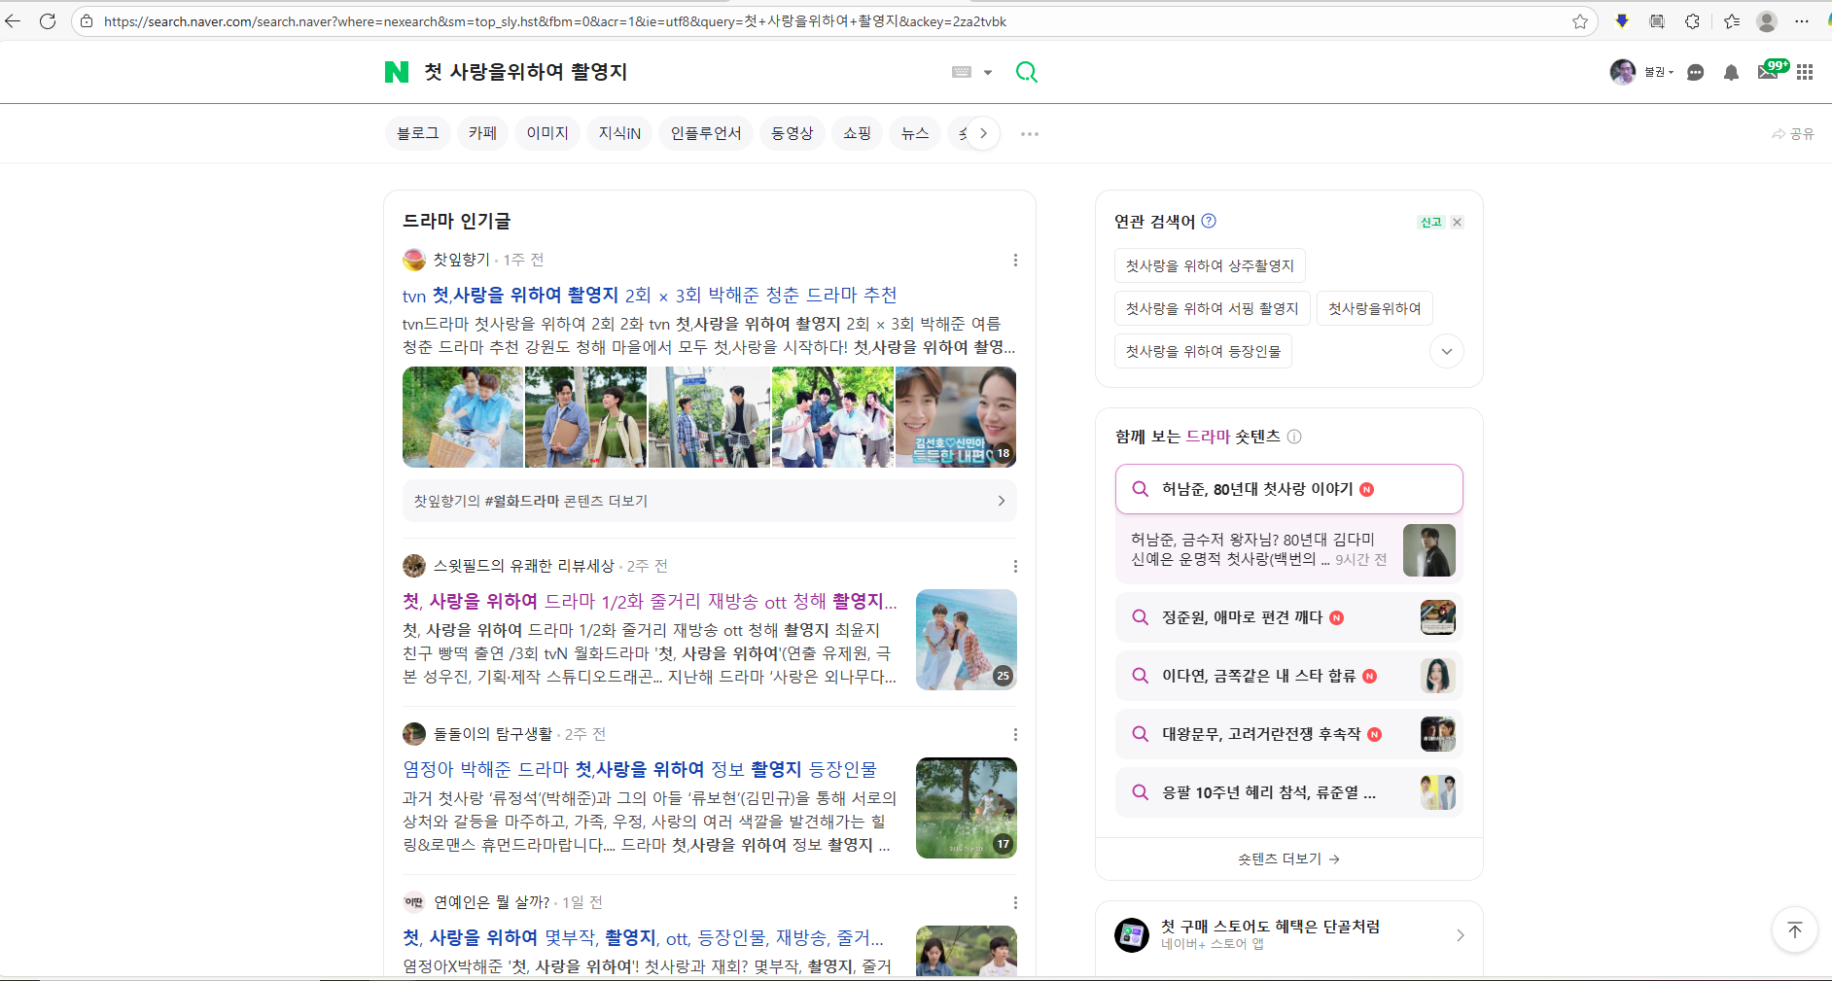This screenshot has height=981, width=1832.
Task: Open options menu for 연예인은 뭘 살까 post
Action: (x=1015, y=902)
